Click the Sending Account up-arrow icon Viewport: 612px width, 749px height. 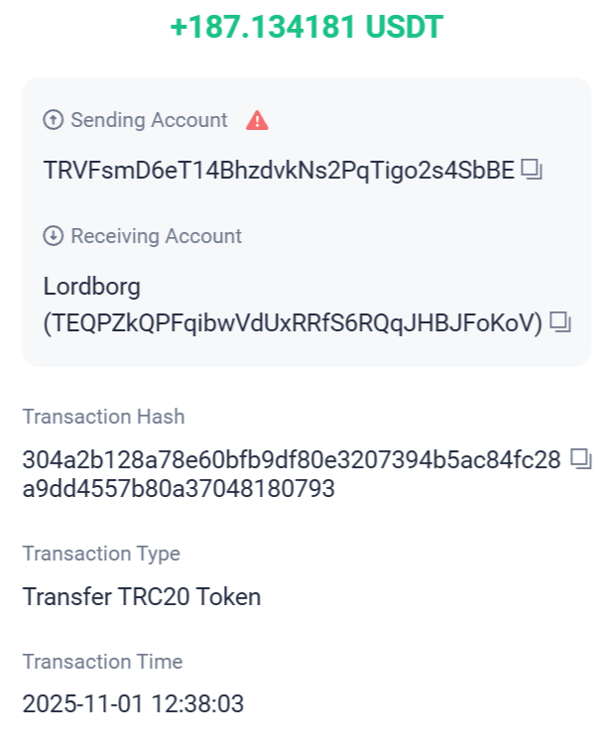[x=53, y=120]
